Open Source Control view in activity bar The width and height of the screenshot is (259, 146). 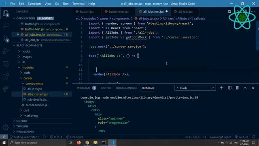tap(6, 39)
